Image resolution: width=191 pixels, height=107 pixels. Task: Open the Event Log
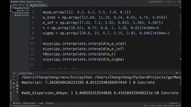174,103
